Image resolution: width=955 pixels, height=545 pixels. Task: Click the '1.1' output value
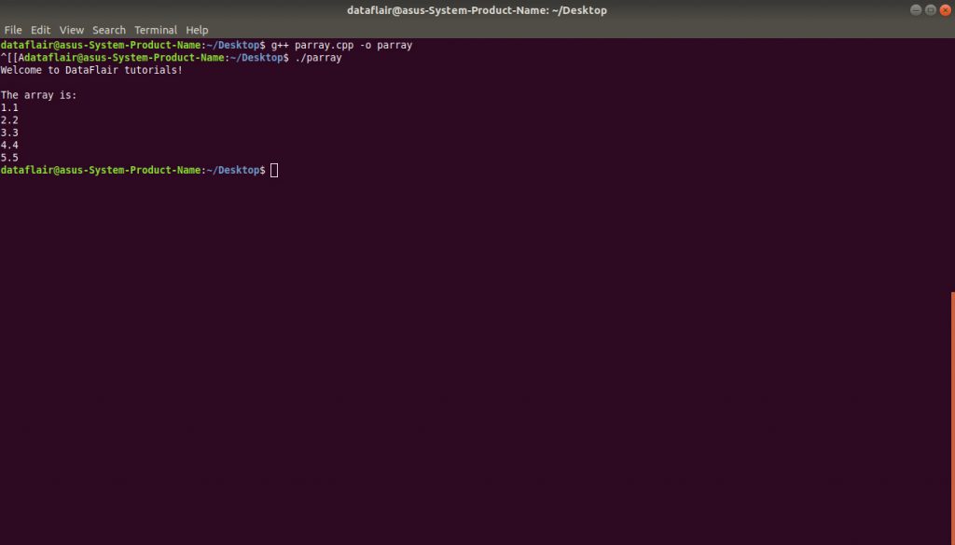(x=9, y=108)
